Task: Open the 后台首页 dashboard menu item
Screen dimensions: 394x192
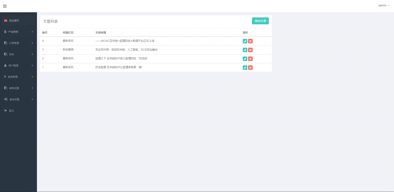Action: tap(14, 21)
